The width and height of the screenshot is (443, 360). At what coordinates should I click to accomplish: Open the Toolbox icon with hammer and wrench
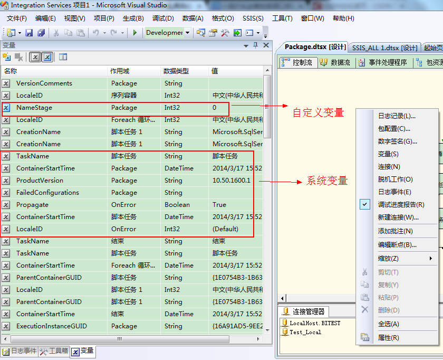pos(225,33)
